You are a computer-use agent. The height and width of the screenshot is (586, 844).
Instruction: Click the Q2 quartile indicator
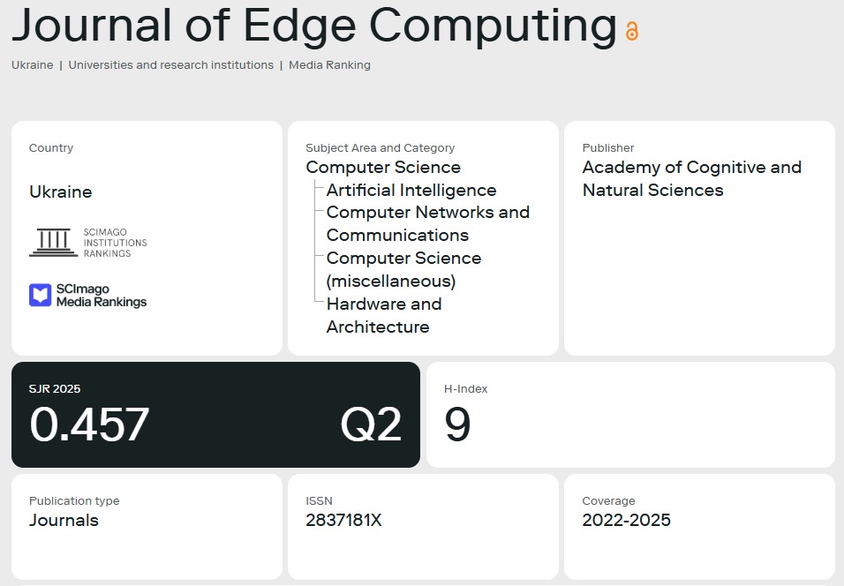371,424
